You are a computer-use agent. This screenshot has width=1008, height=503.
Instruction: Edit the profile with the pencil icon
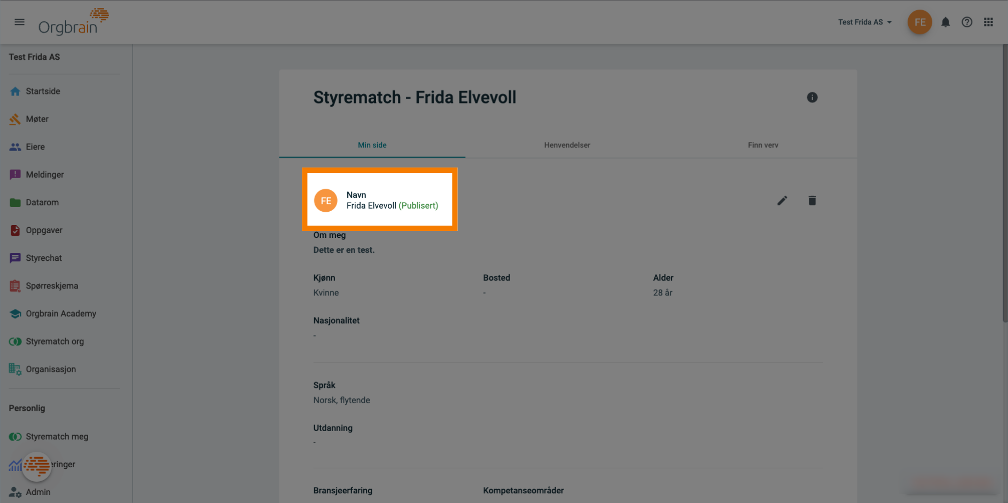(782, 201)
